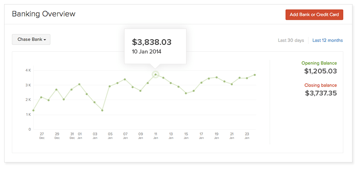Screen dimensions: 357x169
Task: Click the 4 K label on the y-axis
Action: point(28,71)
